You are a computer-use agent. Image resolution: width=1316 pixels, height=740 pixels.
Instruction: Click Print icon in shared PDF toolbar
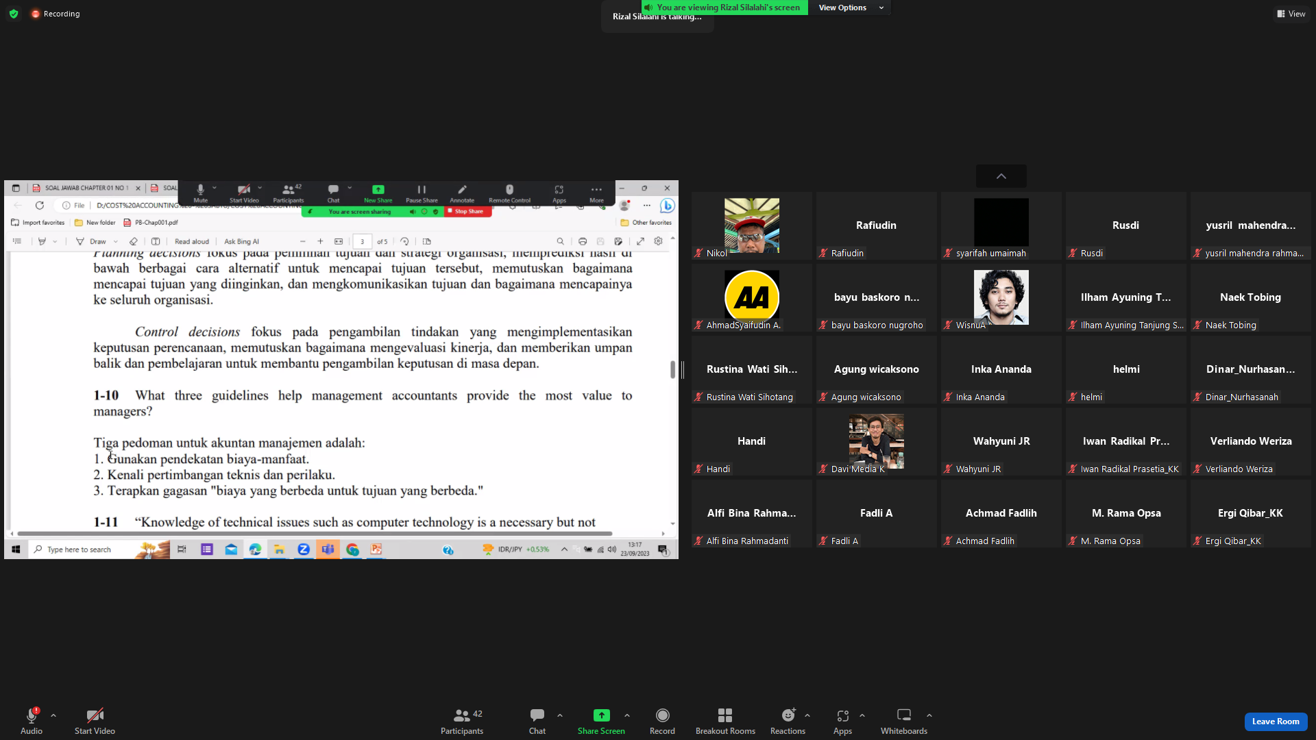[583, 241]
